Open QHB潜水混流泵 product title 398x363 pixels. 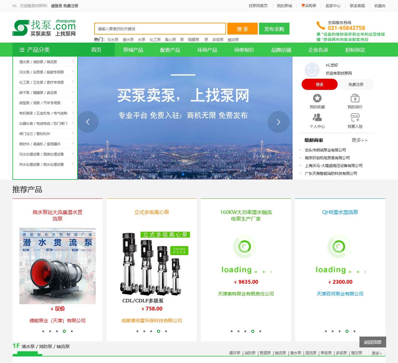(340, 212)
